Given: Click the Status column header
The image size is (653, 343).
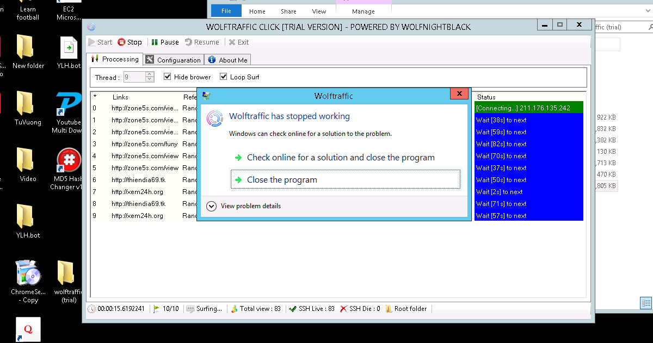Looking at the screenshot, I should point(486,97).
